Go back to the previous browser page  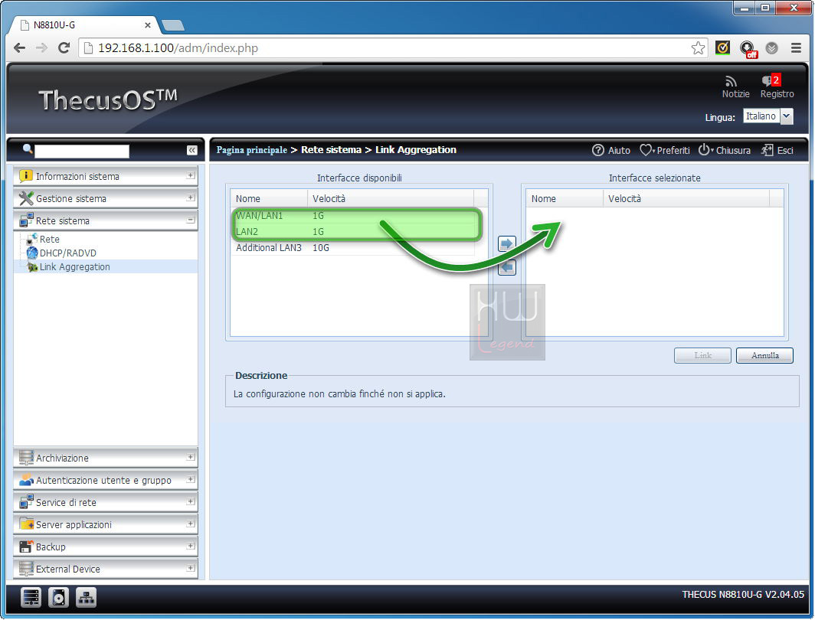[19, 47]
